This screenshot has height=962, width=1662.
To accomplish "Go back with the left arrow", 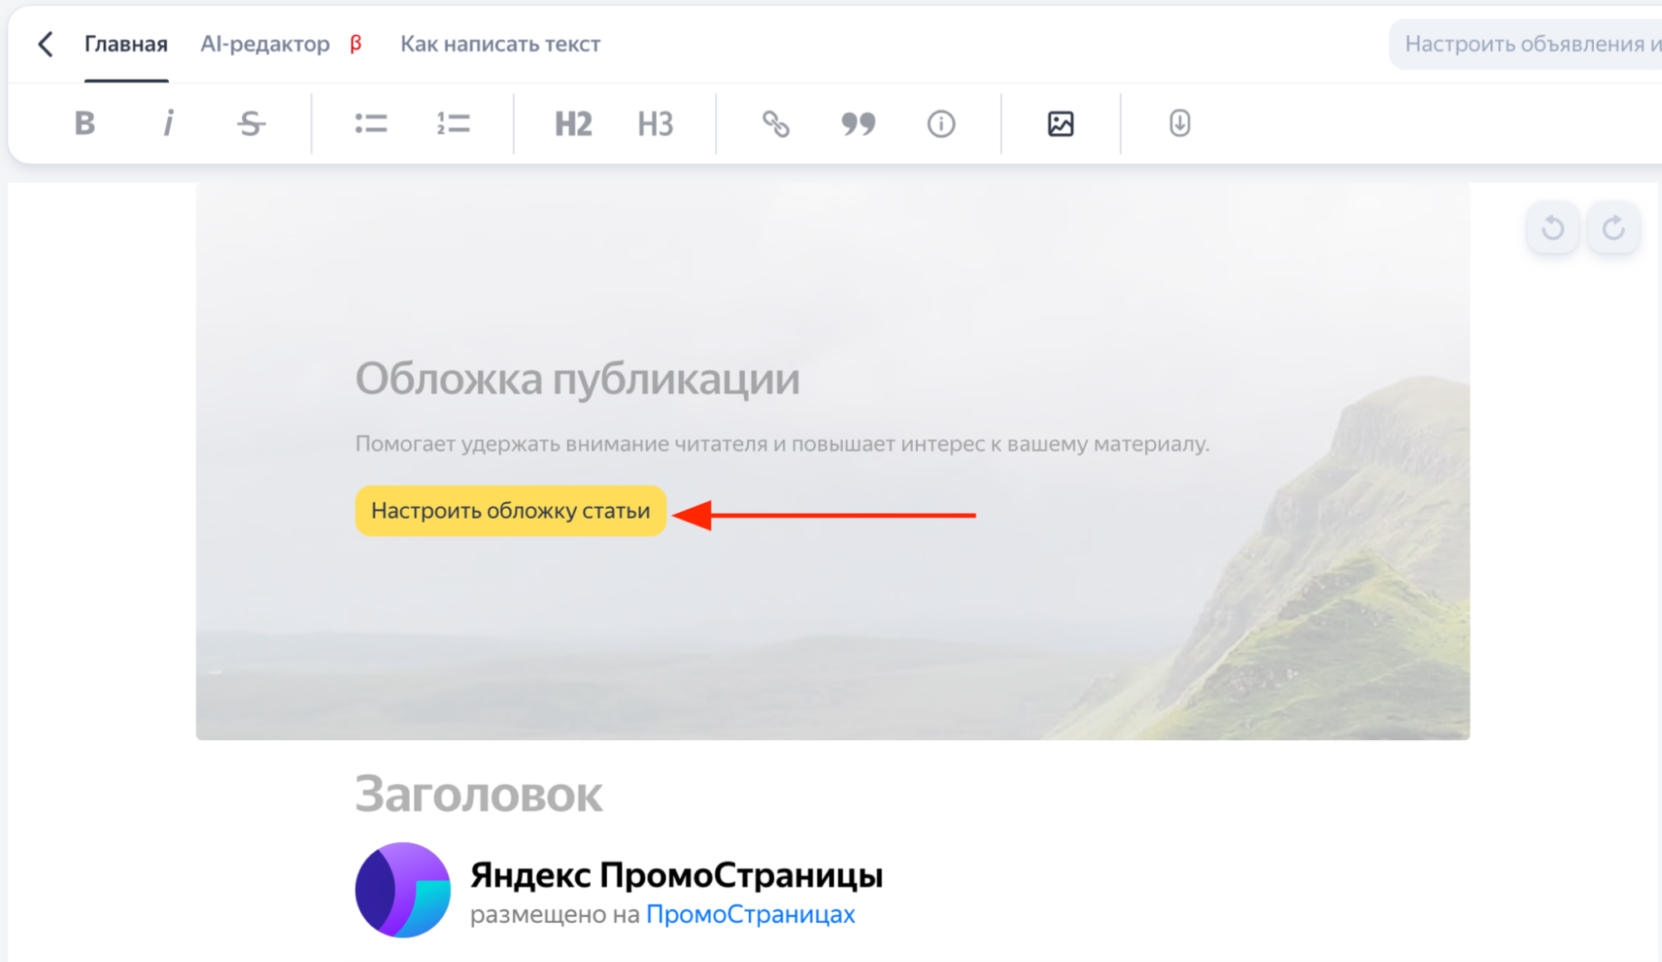I will 46,44.
